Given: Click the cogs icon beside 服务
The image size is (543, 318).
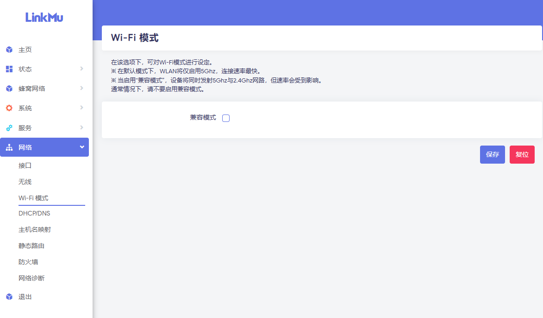Looking at the screenshot, I should pyautogui.click(x=9, y=128).
